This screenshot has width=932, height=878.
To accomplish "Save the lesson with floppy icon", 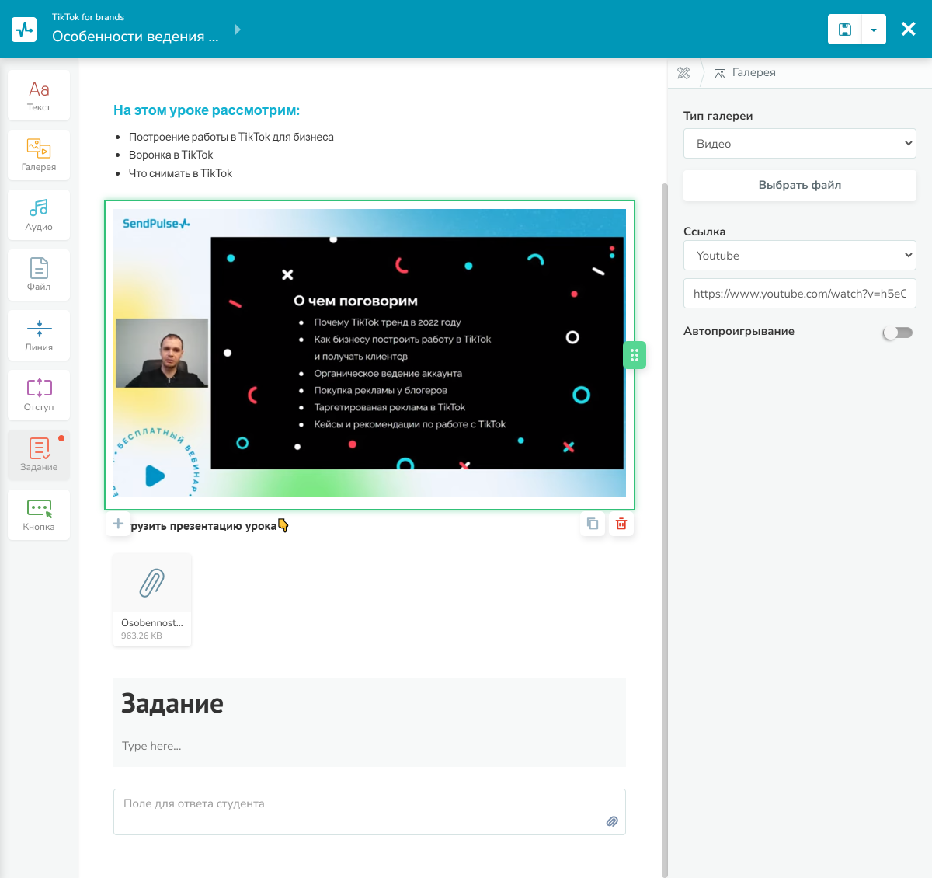I will point(845,30).
